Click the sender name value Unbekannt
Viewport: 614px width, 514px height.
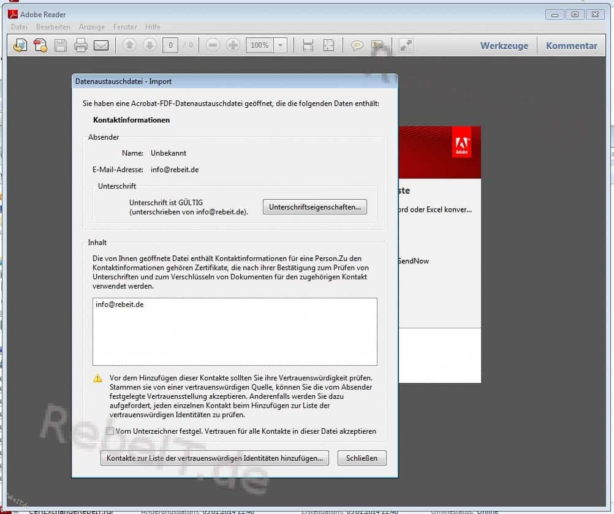tap(169, 153)
